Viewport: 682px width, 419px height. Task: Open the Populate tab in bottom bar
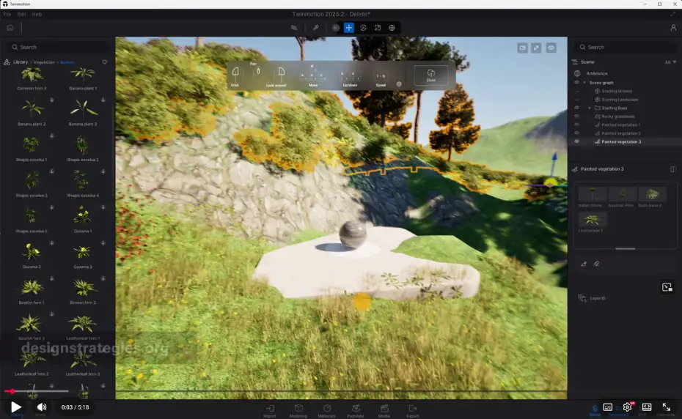coord(356,411)
